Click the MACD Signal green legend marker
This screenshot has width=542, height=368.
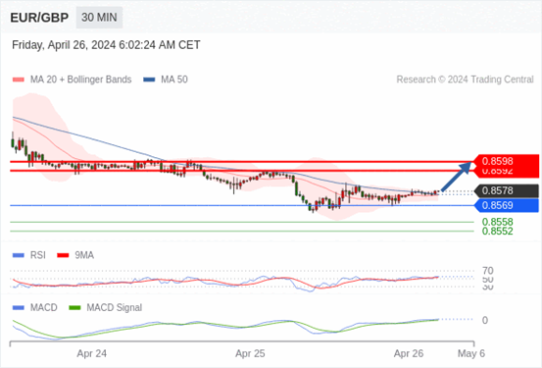point(74,308)
